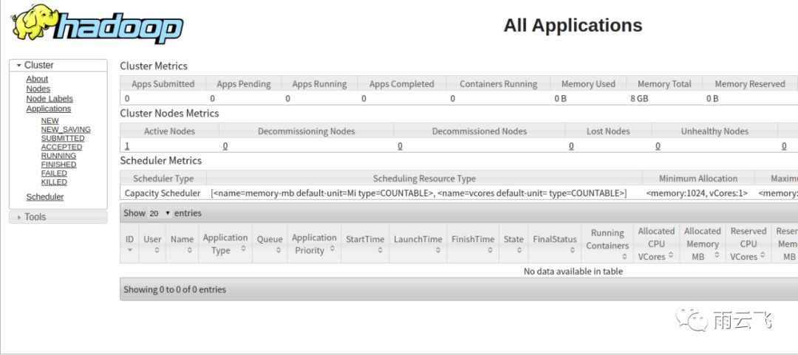
Task: Click the Memory Total header
Action: coord(664,84)
